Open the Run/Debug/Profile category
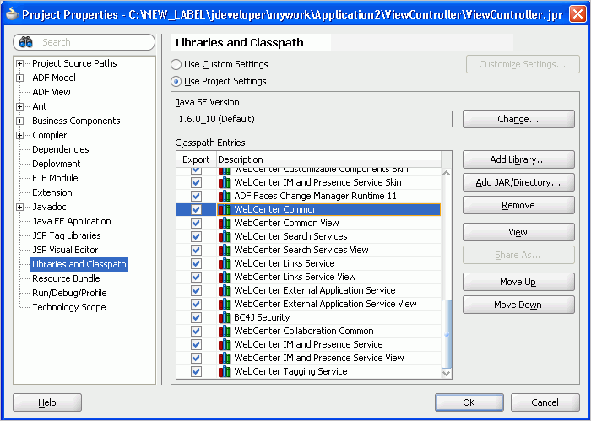 (69, 293)
